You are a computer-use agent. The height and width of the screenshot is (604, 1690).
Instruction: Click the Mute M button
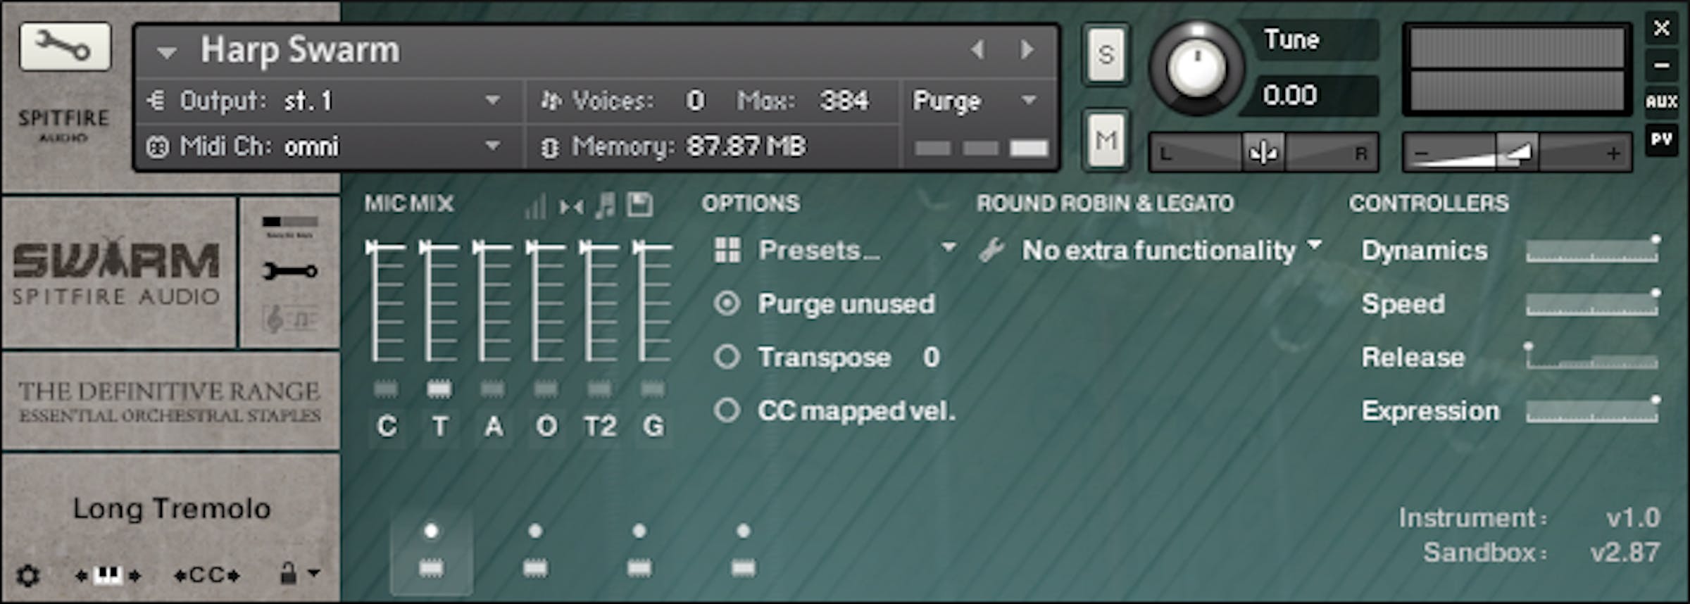1106,140
